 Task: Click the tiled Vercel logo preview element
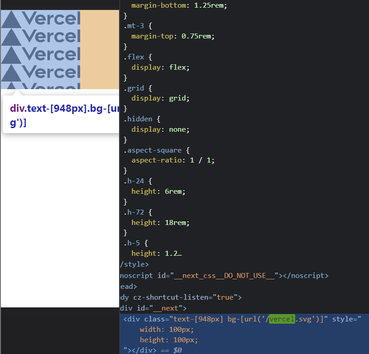click(x=40, y=49)
